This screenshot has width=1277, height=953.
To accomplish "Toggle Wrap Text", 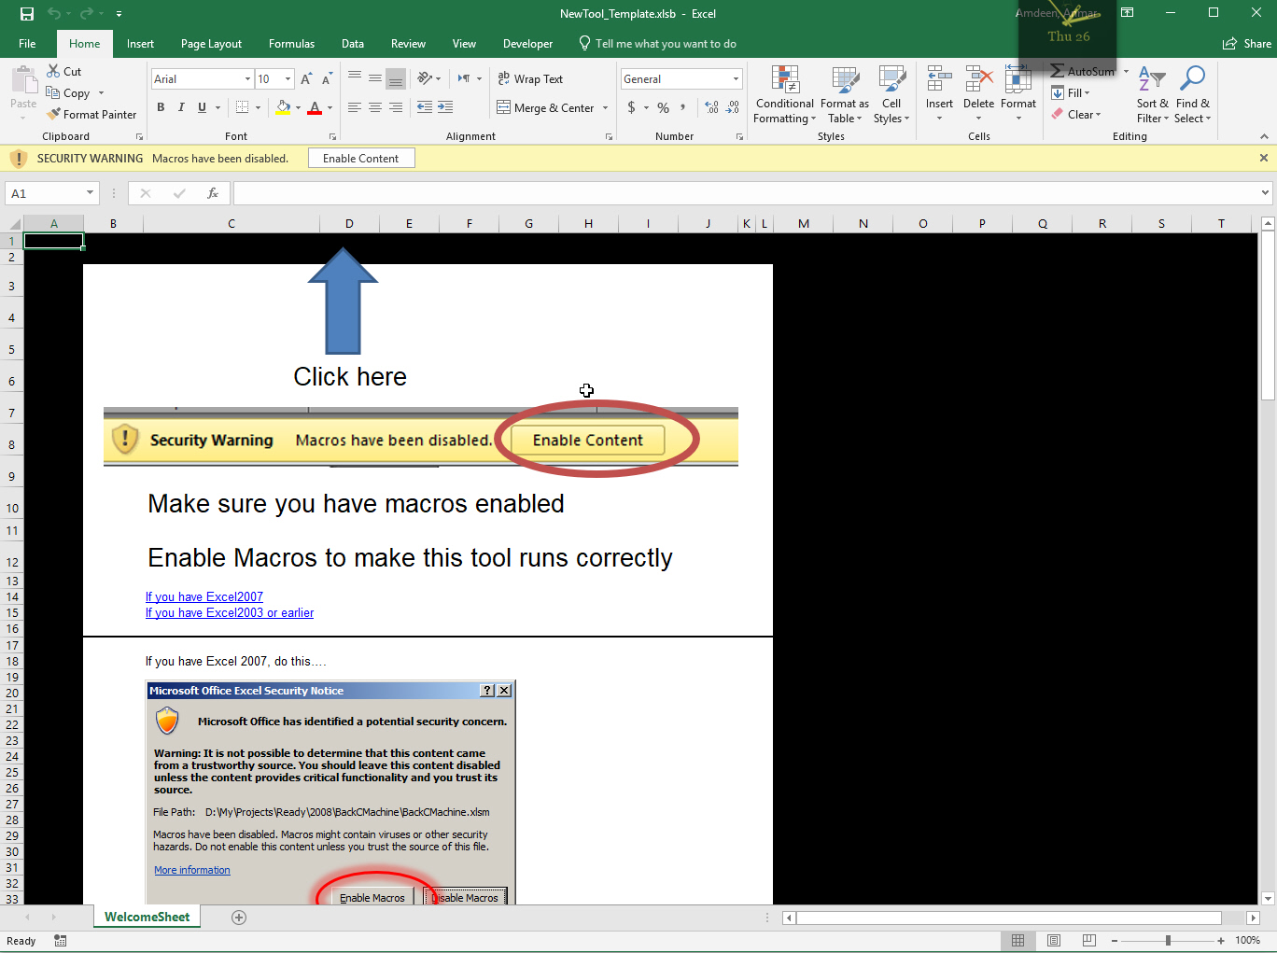I will click(x=530, y=79).
